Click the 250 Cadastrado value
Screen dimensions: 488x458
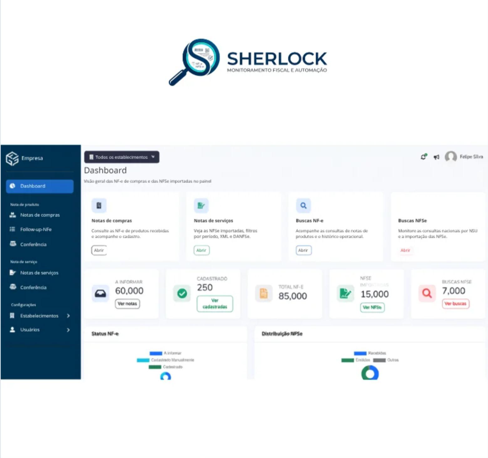click(x=205, y=288)
